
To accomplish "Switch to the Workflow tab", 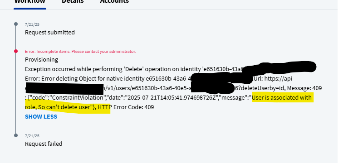I will tap(29, 2).
